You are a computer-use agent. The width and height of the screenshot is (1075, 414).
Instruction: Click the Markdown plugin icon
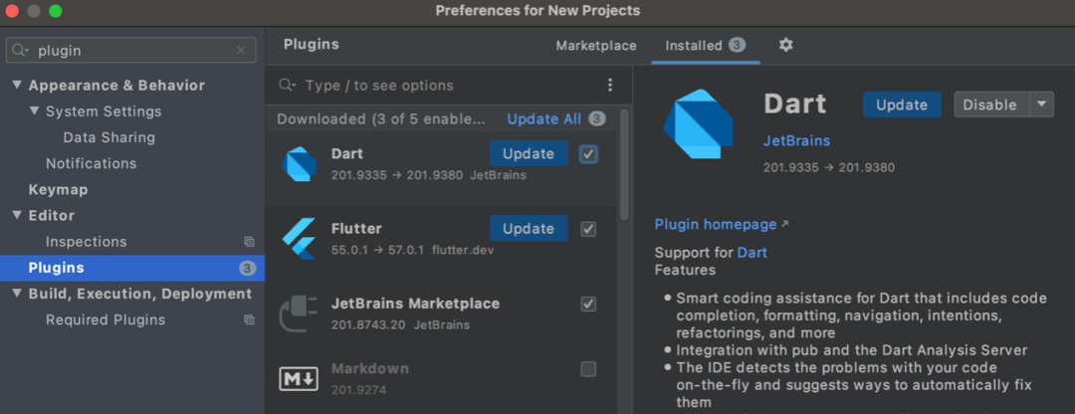[299, 378]
